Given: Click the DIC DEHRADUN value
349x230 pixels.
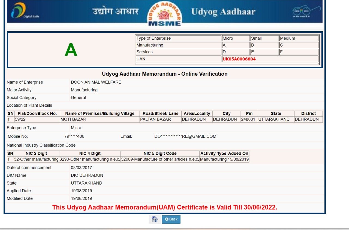Looking at the screenshot, I should [x=87, y=175].
